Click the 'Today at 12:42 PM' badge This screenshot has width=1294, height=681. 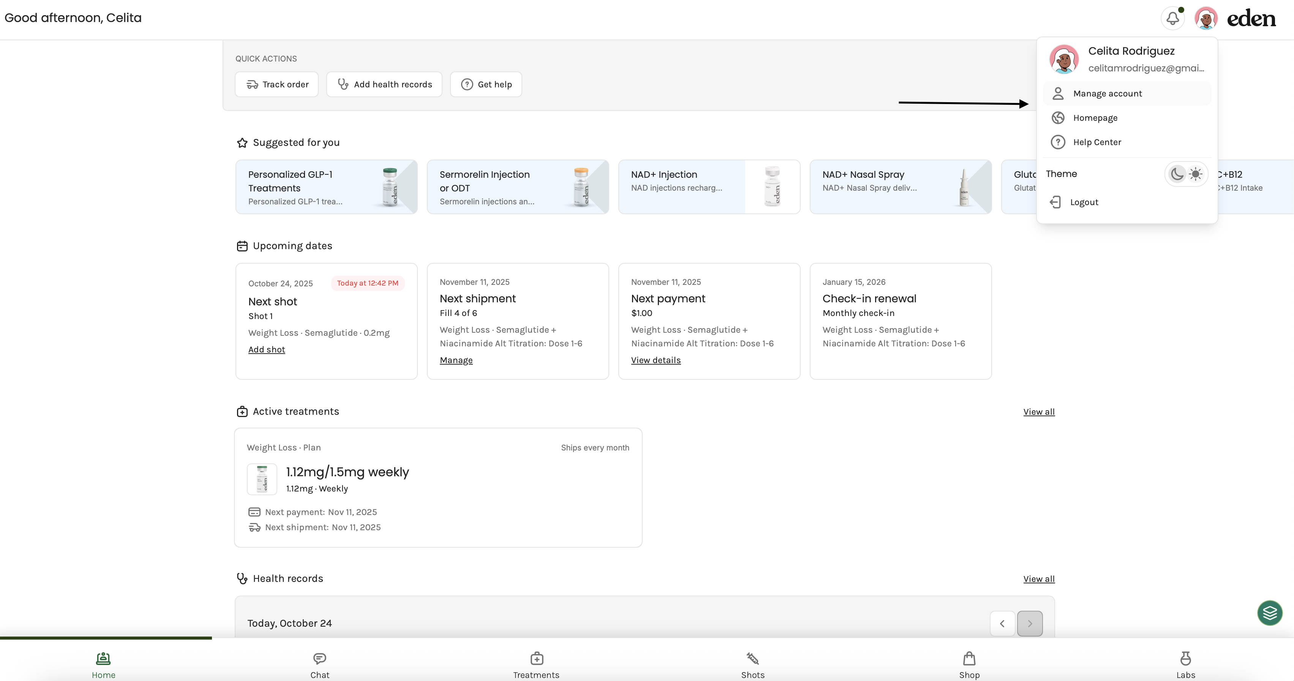click(368, 283)
